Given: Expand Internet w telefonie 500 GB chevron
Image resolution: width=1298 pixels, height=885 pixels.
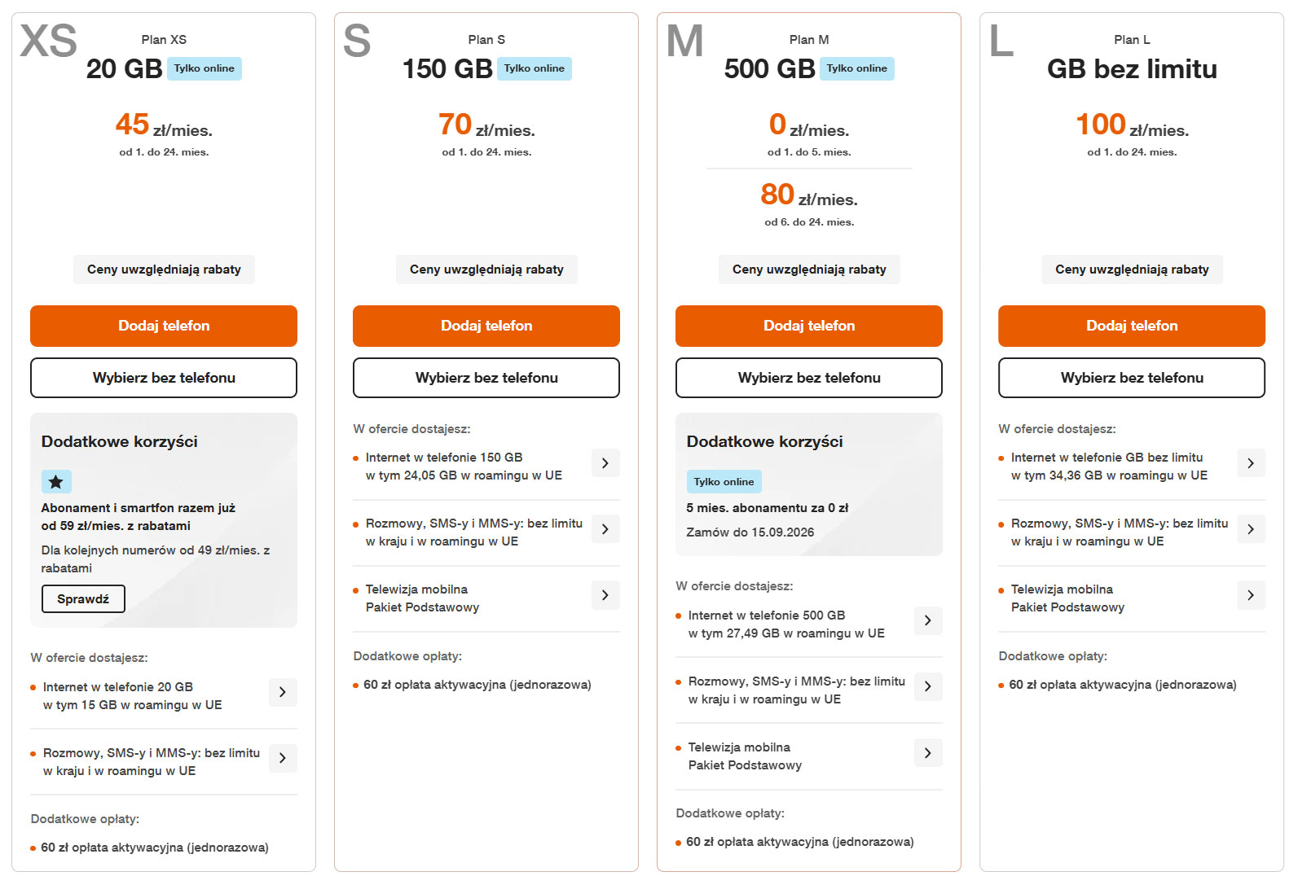Looking at the screenshot, I should [x=928, y=620].
